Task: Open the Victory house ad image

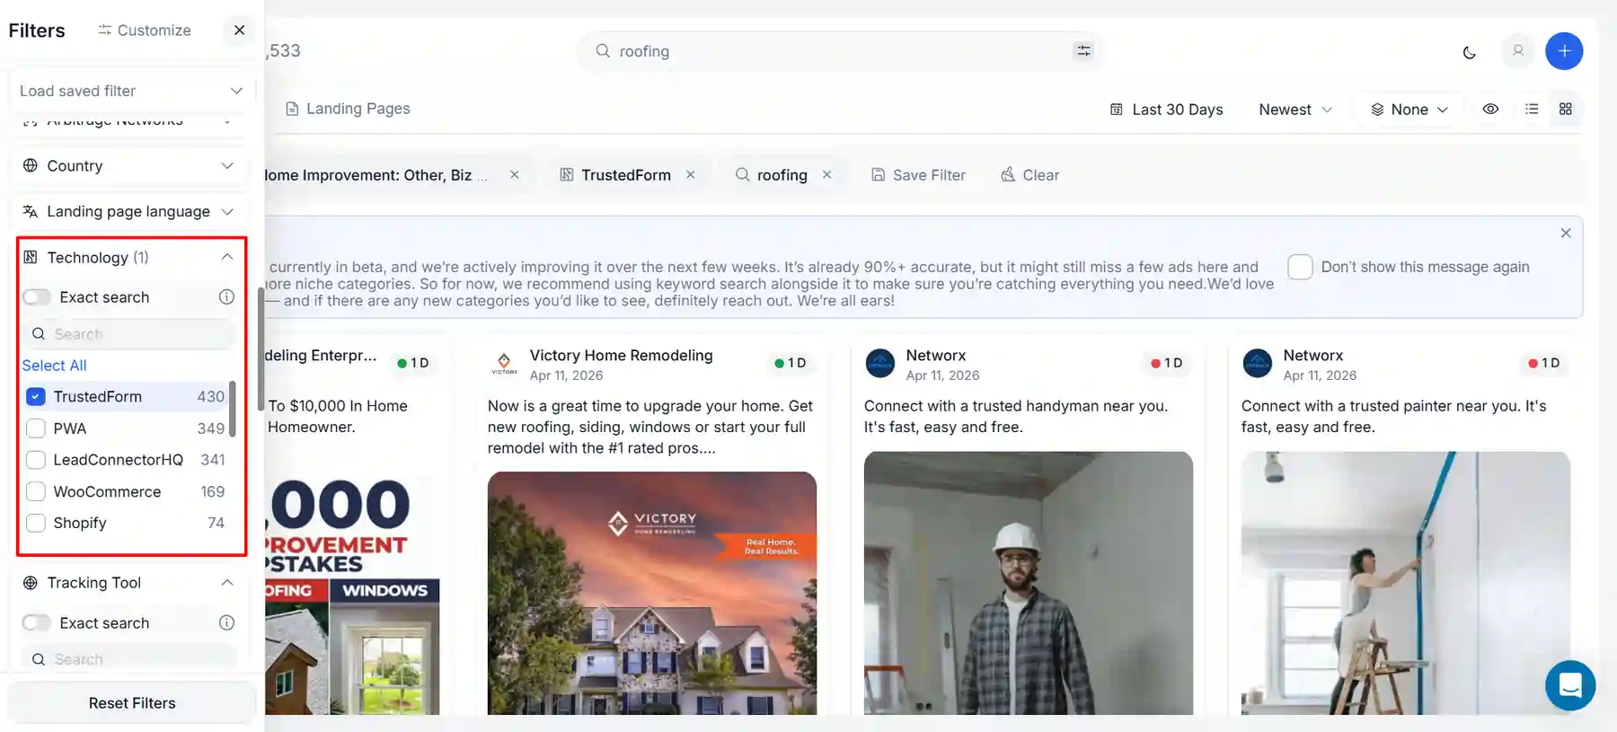Action: [x=652, y=593]
